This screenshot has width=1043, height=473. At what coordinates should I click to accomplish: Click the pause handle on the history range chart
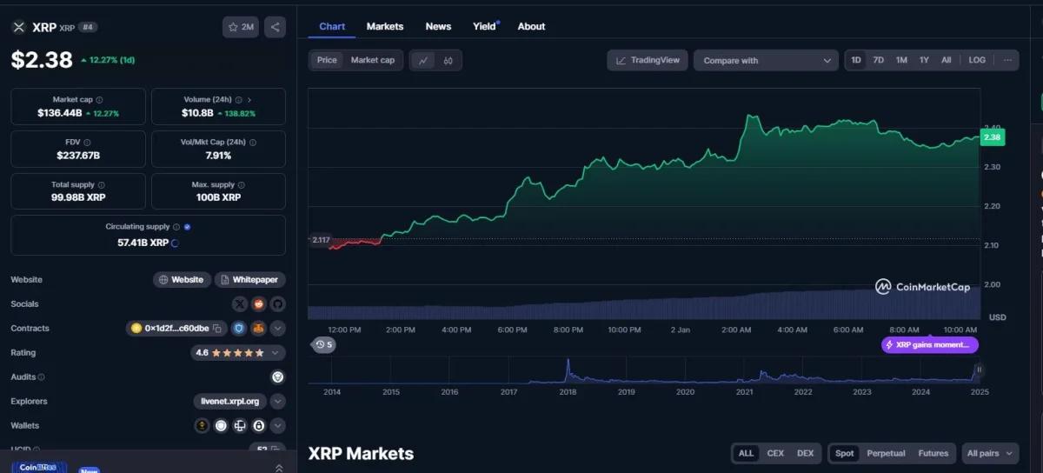tap(979, 370)
